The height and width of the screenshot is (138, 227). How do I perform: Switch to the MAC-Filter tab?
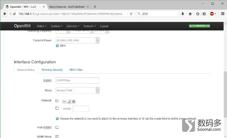point(76,70)
